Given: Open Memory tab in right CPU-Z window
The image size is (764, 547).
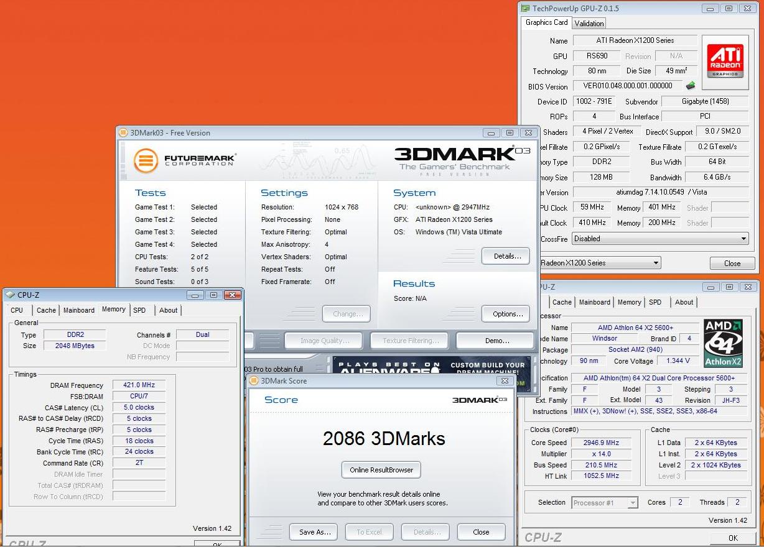Looking at the screenshot, I should tap(629, 302).
